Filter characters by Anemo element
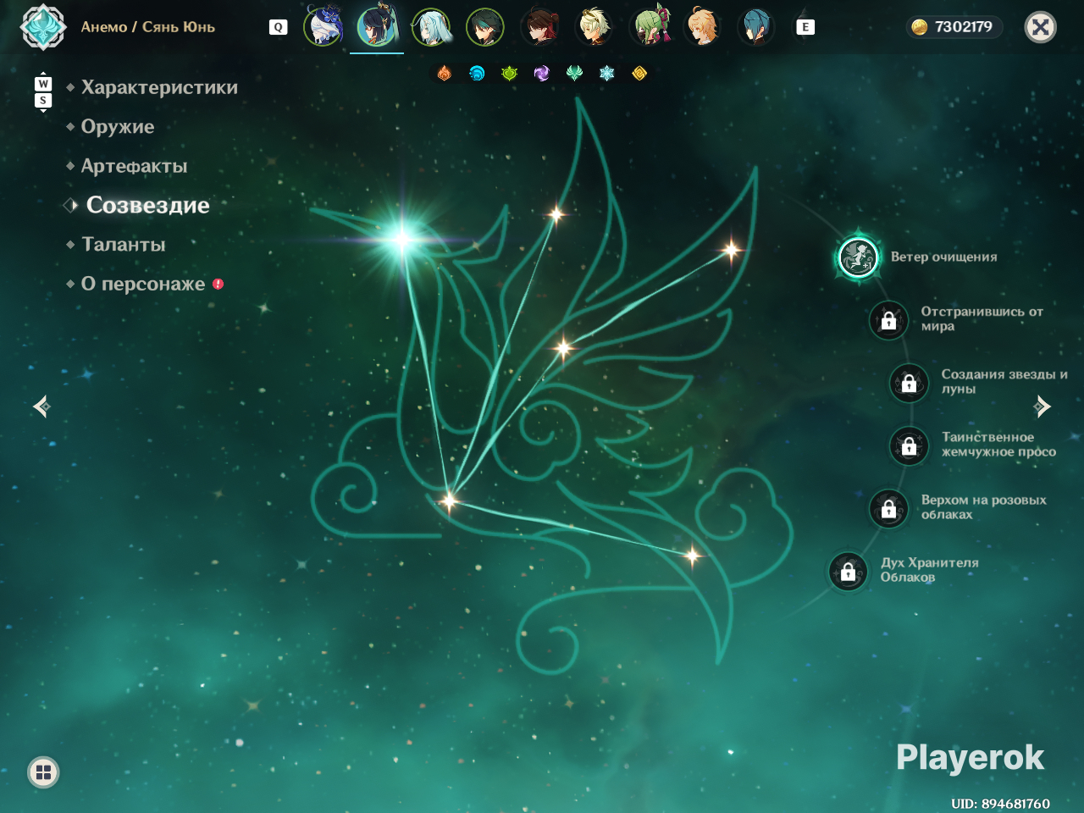This screenshot has width=1084, height=813. [x=574, y=74]
